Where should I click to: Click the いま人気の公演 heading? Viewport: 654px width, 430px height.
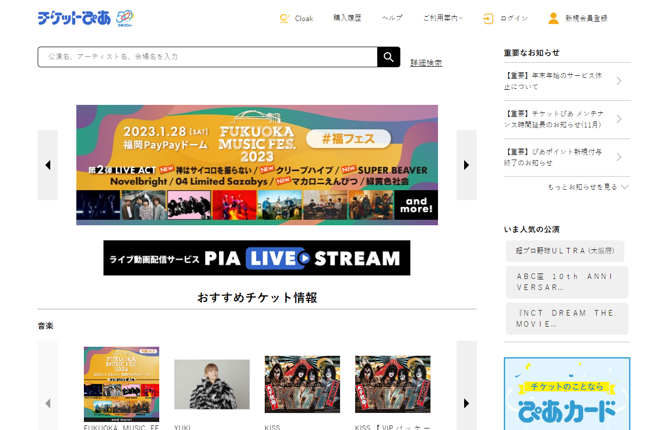click(531, 229)
